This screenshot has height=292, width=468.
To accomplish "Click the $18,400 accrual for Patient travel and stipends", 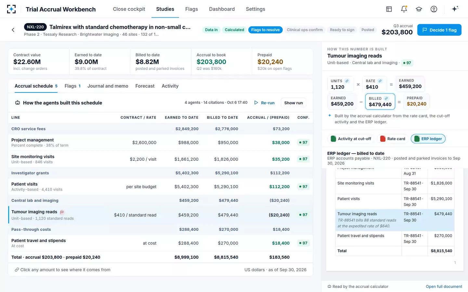I will point(280,243).
